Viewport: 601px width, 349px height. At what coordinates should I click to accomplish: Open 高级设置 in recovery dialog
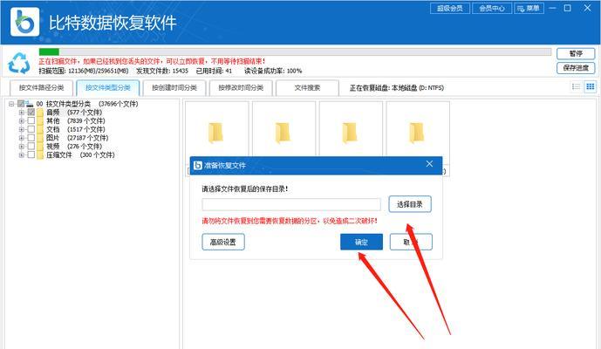223,242
